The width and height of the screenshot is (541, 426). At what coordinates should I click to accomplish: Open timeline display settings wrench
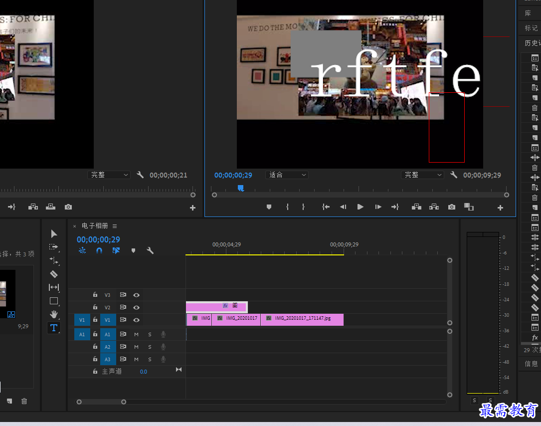tap(150, 250)
